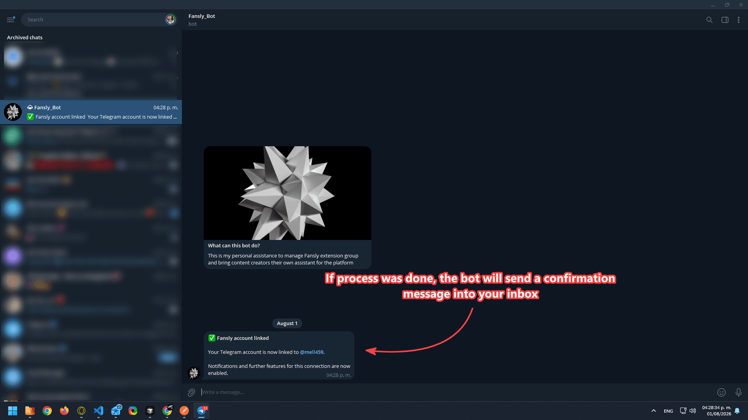Click the August 1 date badge
Image resolution: width=748 pixels, height=420 pixels.
(287, 323)
